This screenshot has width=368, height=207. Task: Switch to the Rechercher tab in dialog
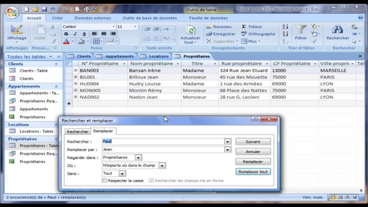coord(78,132)
